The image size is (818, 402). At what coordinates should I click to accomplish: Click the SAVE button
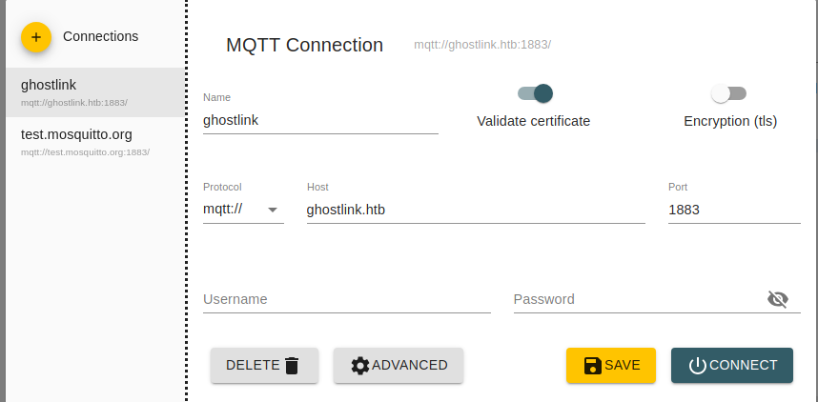coord(611,366)
